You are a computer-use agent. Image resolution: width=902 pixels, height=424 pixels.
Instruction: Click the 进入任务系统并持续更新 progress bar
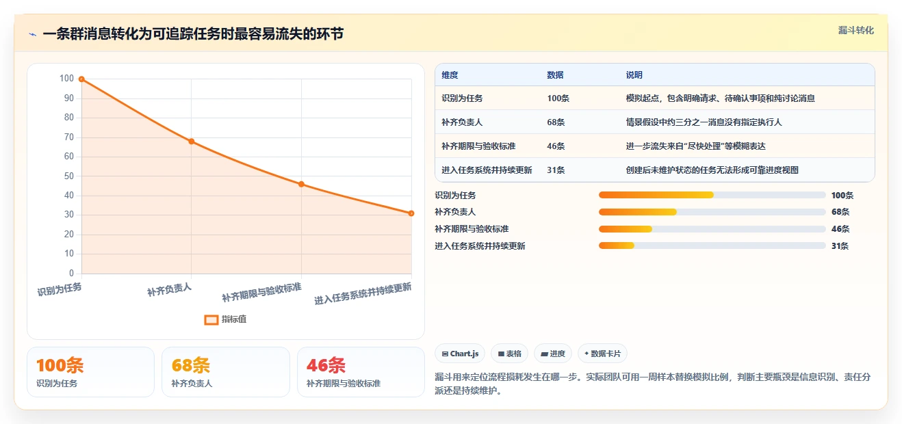click(x=712, y=246)
